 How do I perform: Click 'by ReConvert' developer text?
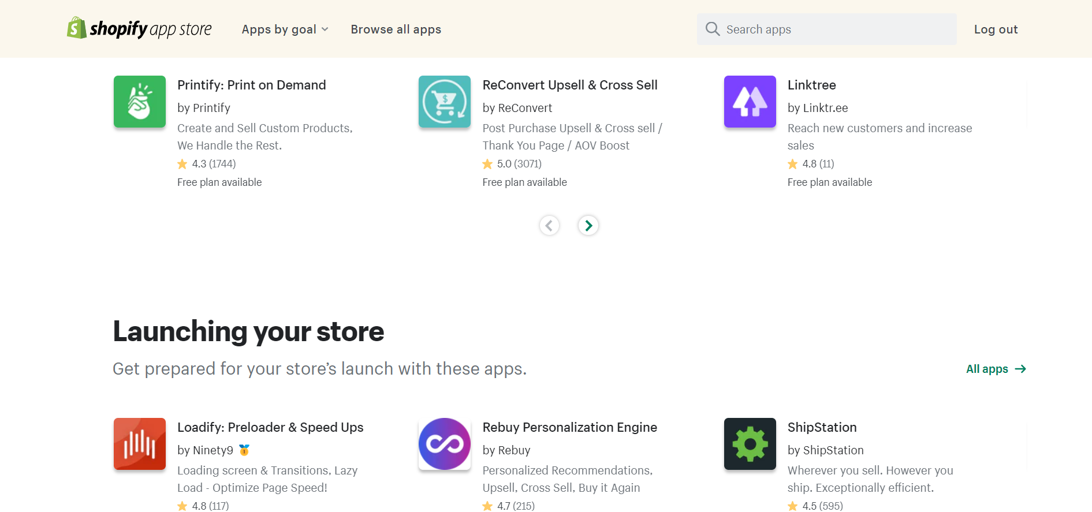[x=517, y=108]
